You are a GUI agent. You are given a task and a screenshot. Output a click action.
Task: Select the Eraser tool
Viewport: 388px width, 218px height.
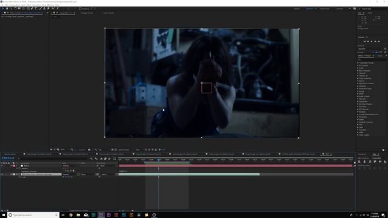click(x=48, y=8)
